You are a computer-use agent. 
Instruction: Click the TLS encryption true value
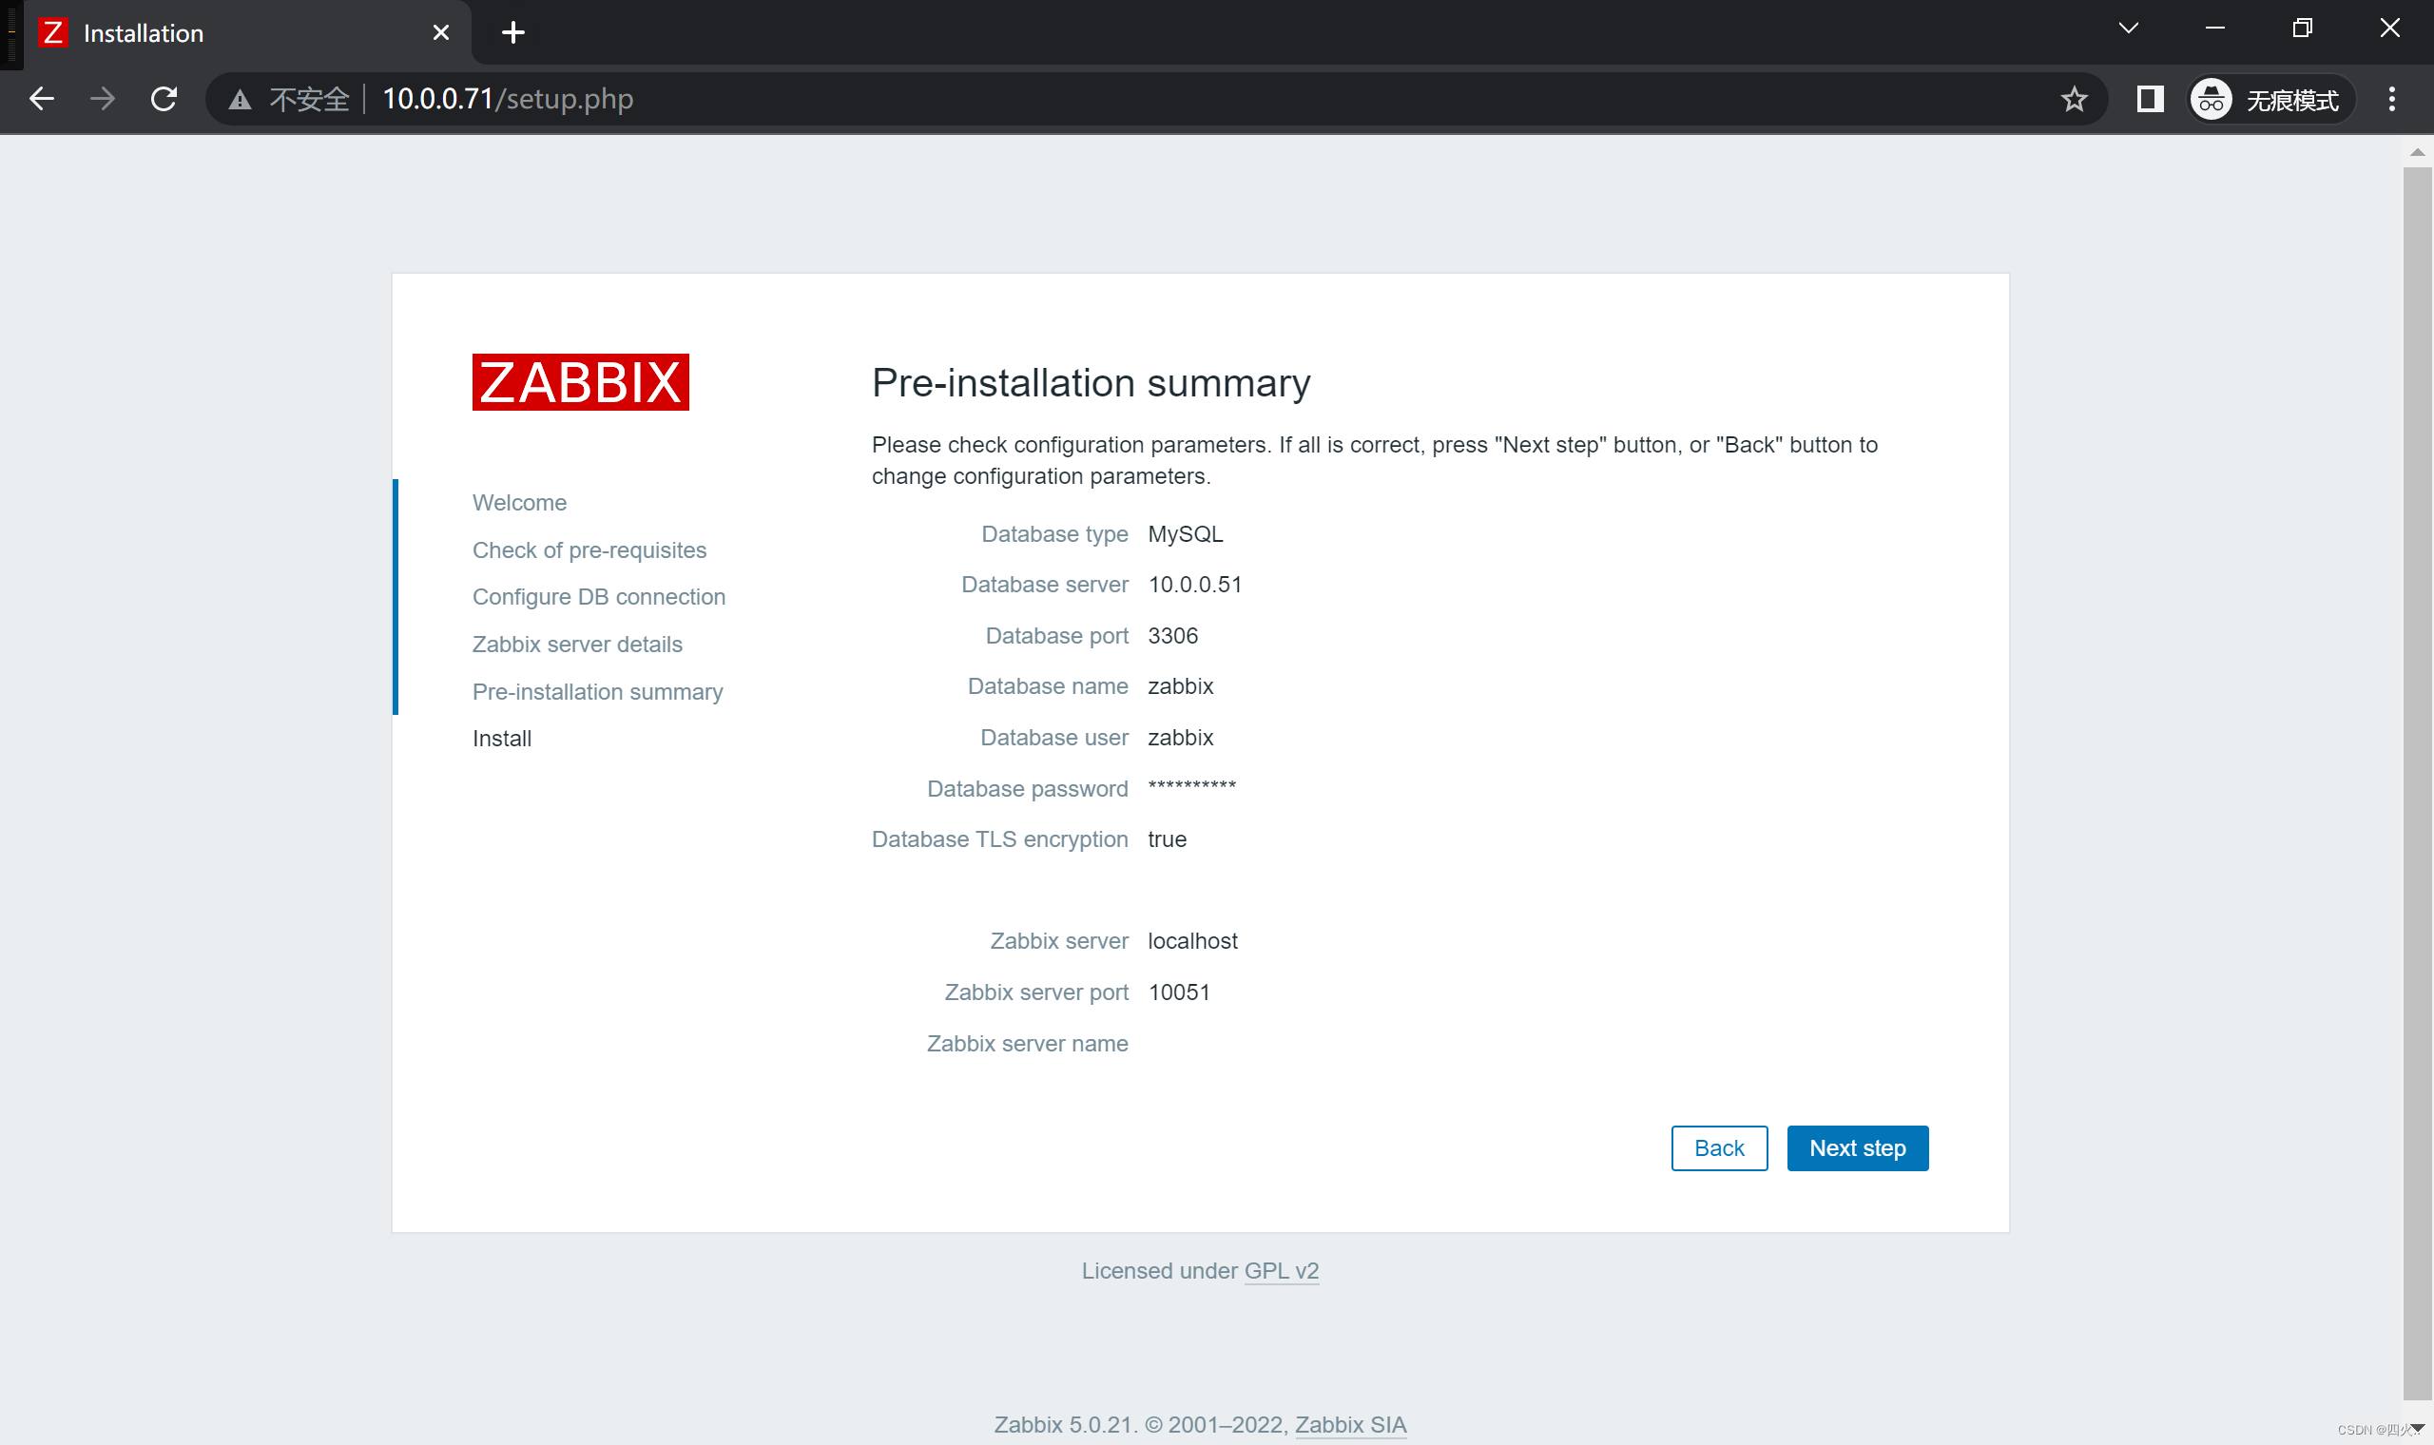1167,839
